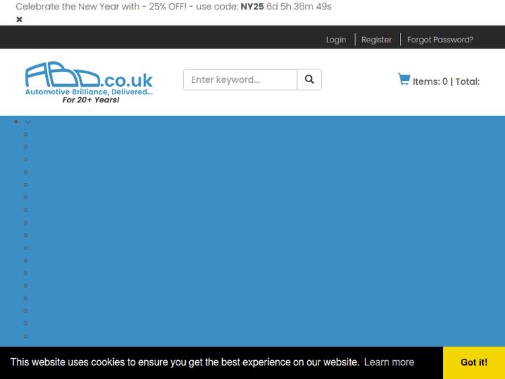
Task: Click the top-level navigation list bullet
Action: coord(16,122)
